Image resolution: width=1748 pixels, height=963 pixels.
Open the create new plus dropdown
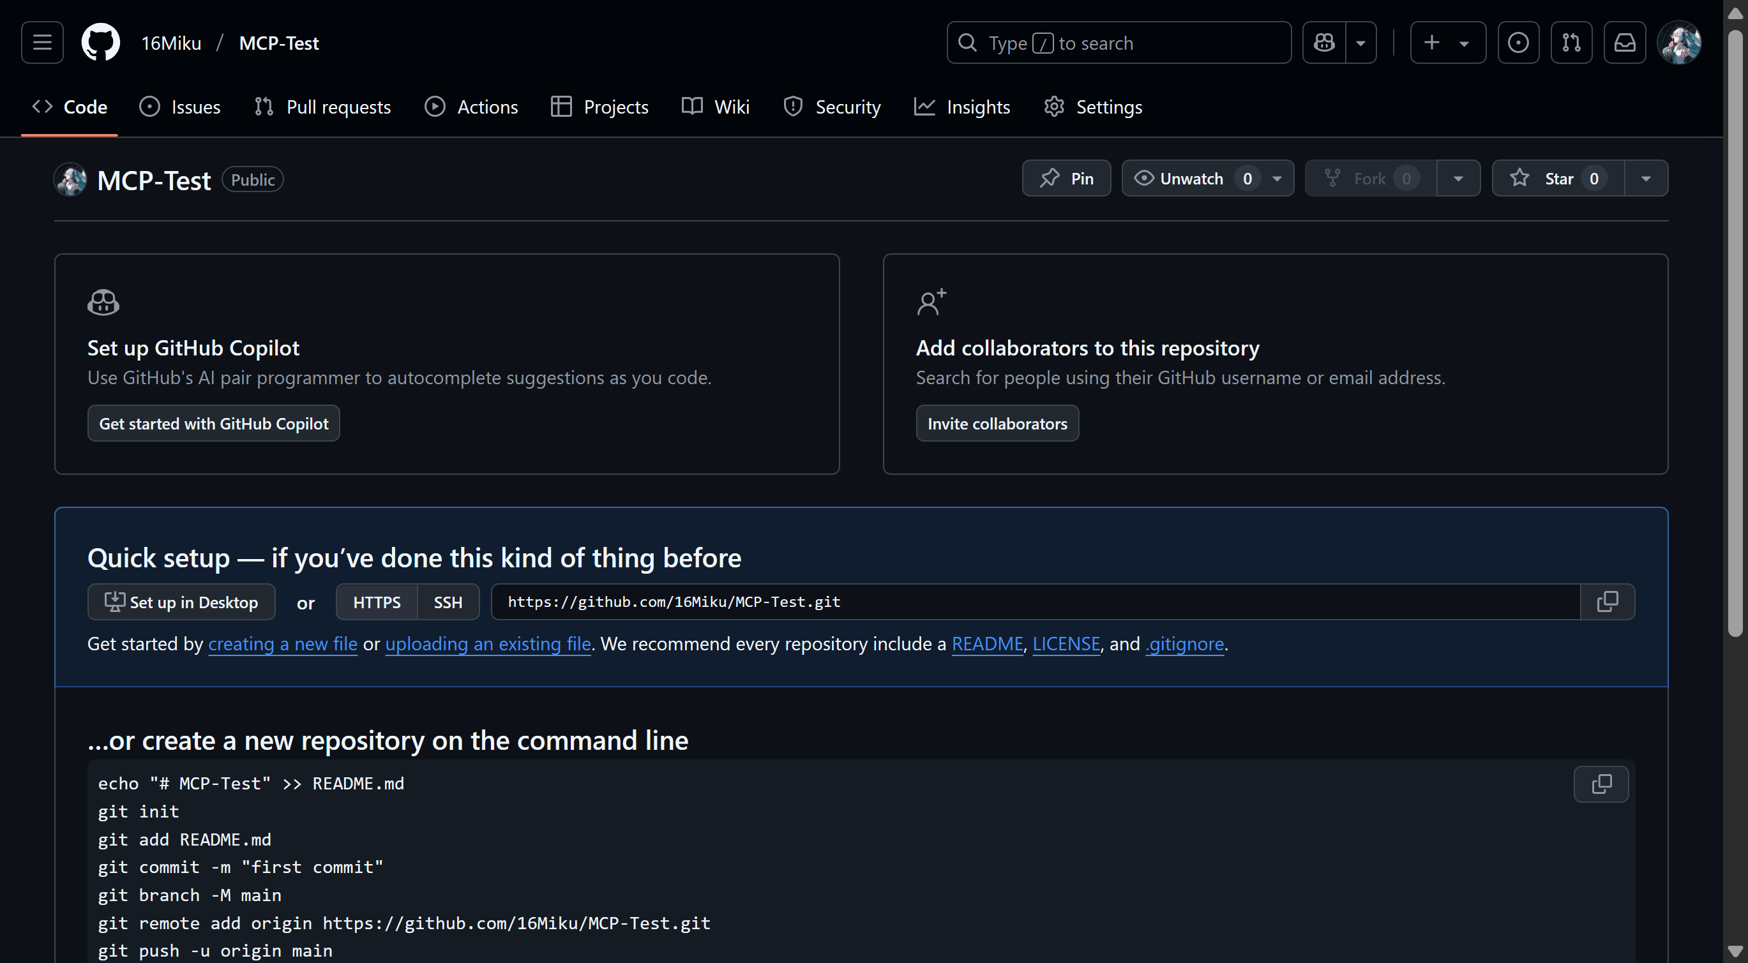[1447, 43]
